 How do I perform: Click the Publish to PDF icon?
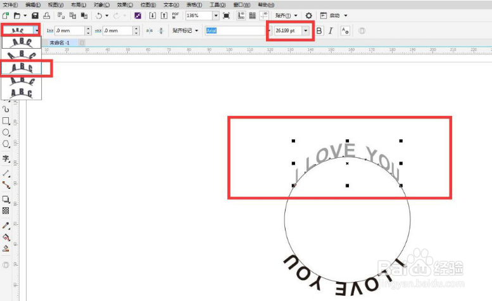[175, 15]
